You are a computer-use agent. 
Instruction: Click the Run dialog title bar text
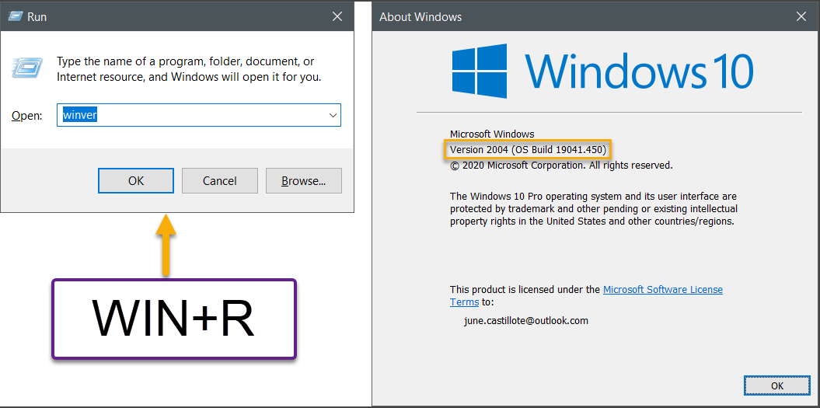coord(36,17)
